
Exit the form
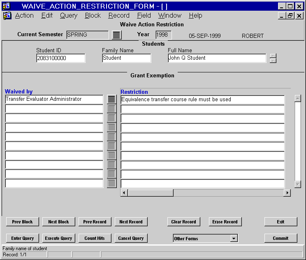click(x=280, y=222)
